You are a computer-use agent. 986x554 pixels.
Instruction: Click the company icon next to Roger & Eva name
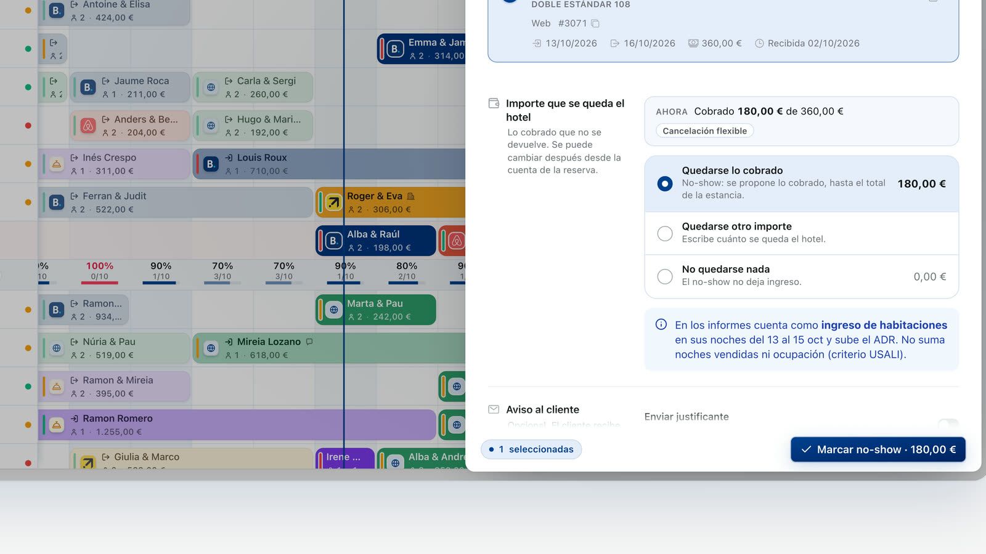411,196
